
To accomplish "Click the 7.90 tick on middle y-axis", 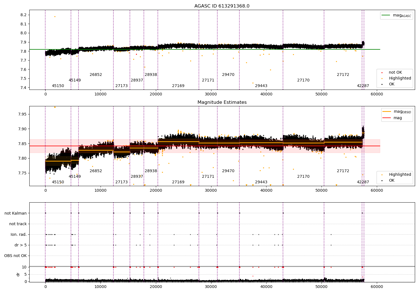I will point(22,129).
